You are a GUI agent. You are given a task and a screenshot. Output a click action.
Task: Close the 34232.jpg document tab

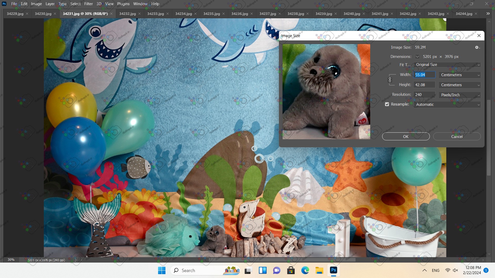[139, 14]
